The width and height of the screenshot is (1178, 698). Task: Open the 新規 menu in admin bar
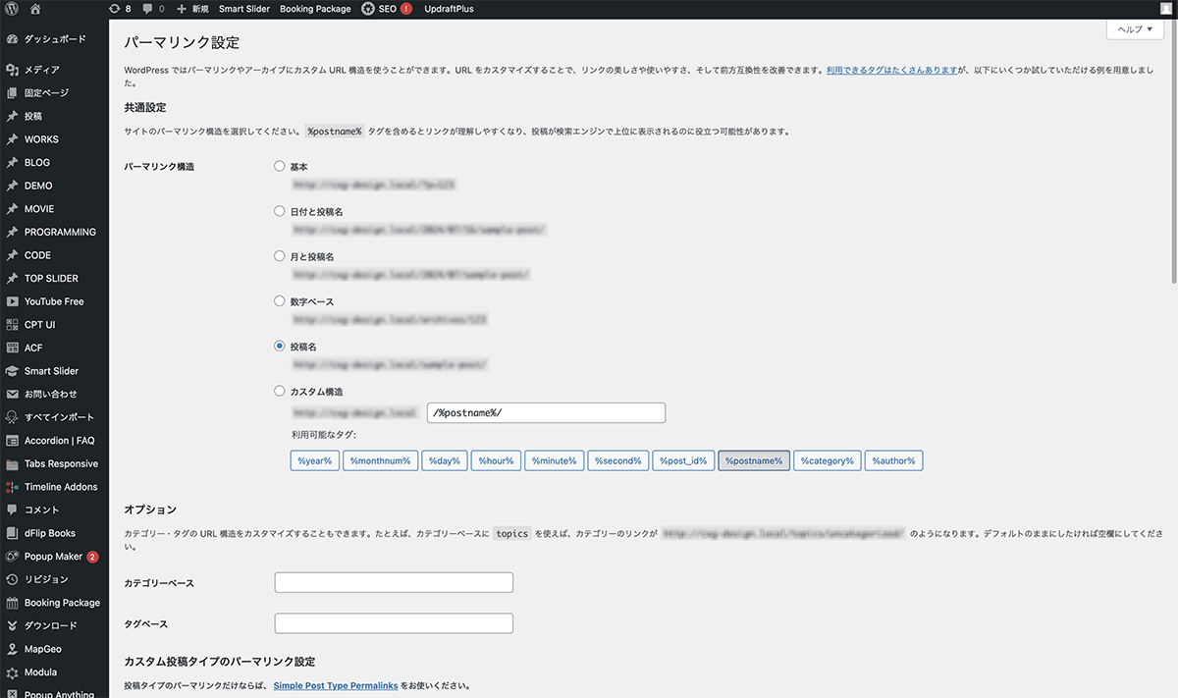click(x=191, y=9)
